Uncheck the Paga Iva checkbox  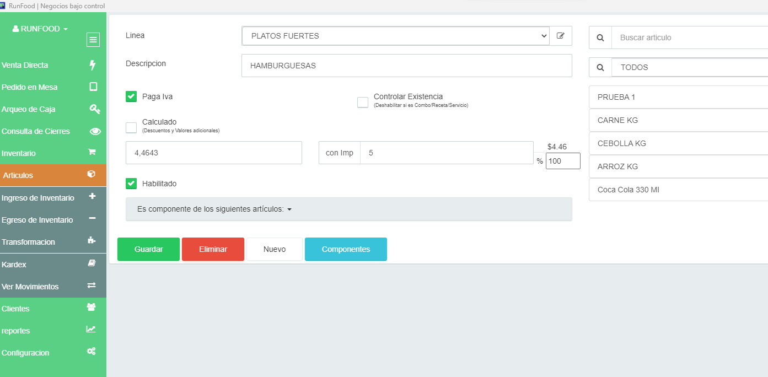131,97
